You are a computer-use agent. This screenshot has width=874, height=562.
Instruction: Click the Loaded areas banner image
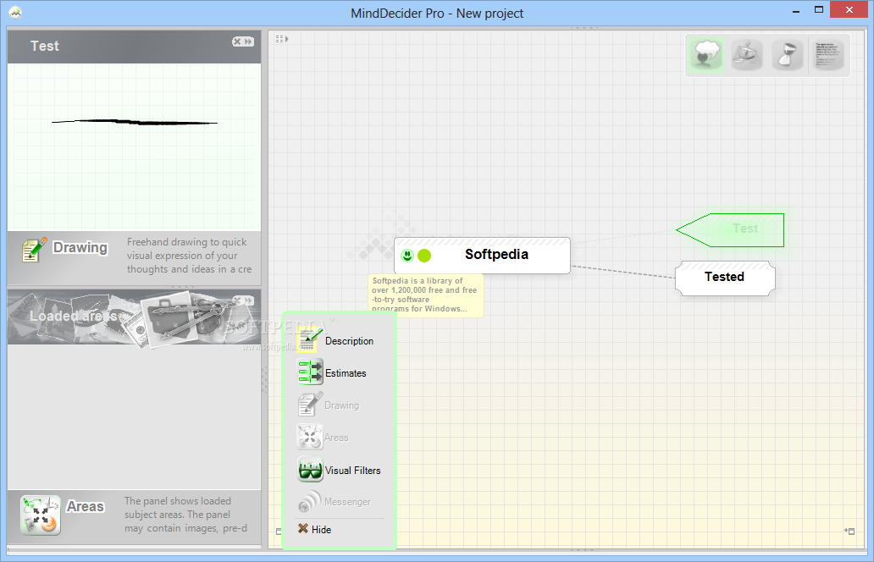pyautogui.click(x=135, y=317)
